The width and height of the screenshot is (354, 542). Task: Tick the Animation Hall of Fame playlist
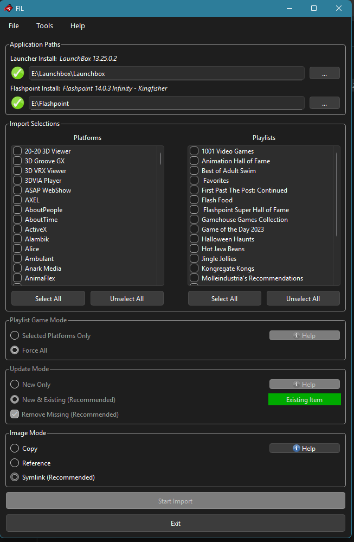coord(194,161)
